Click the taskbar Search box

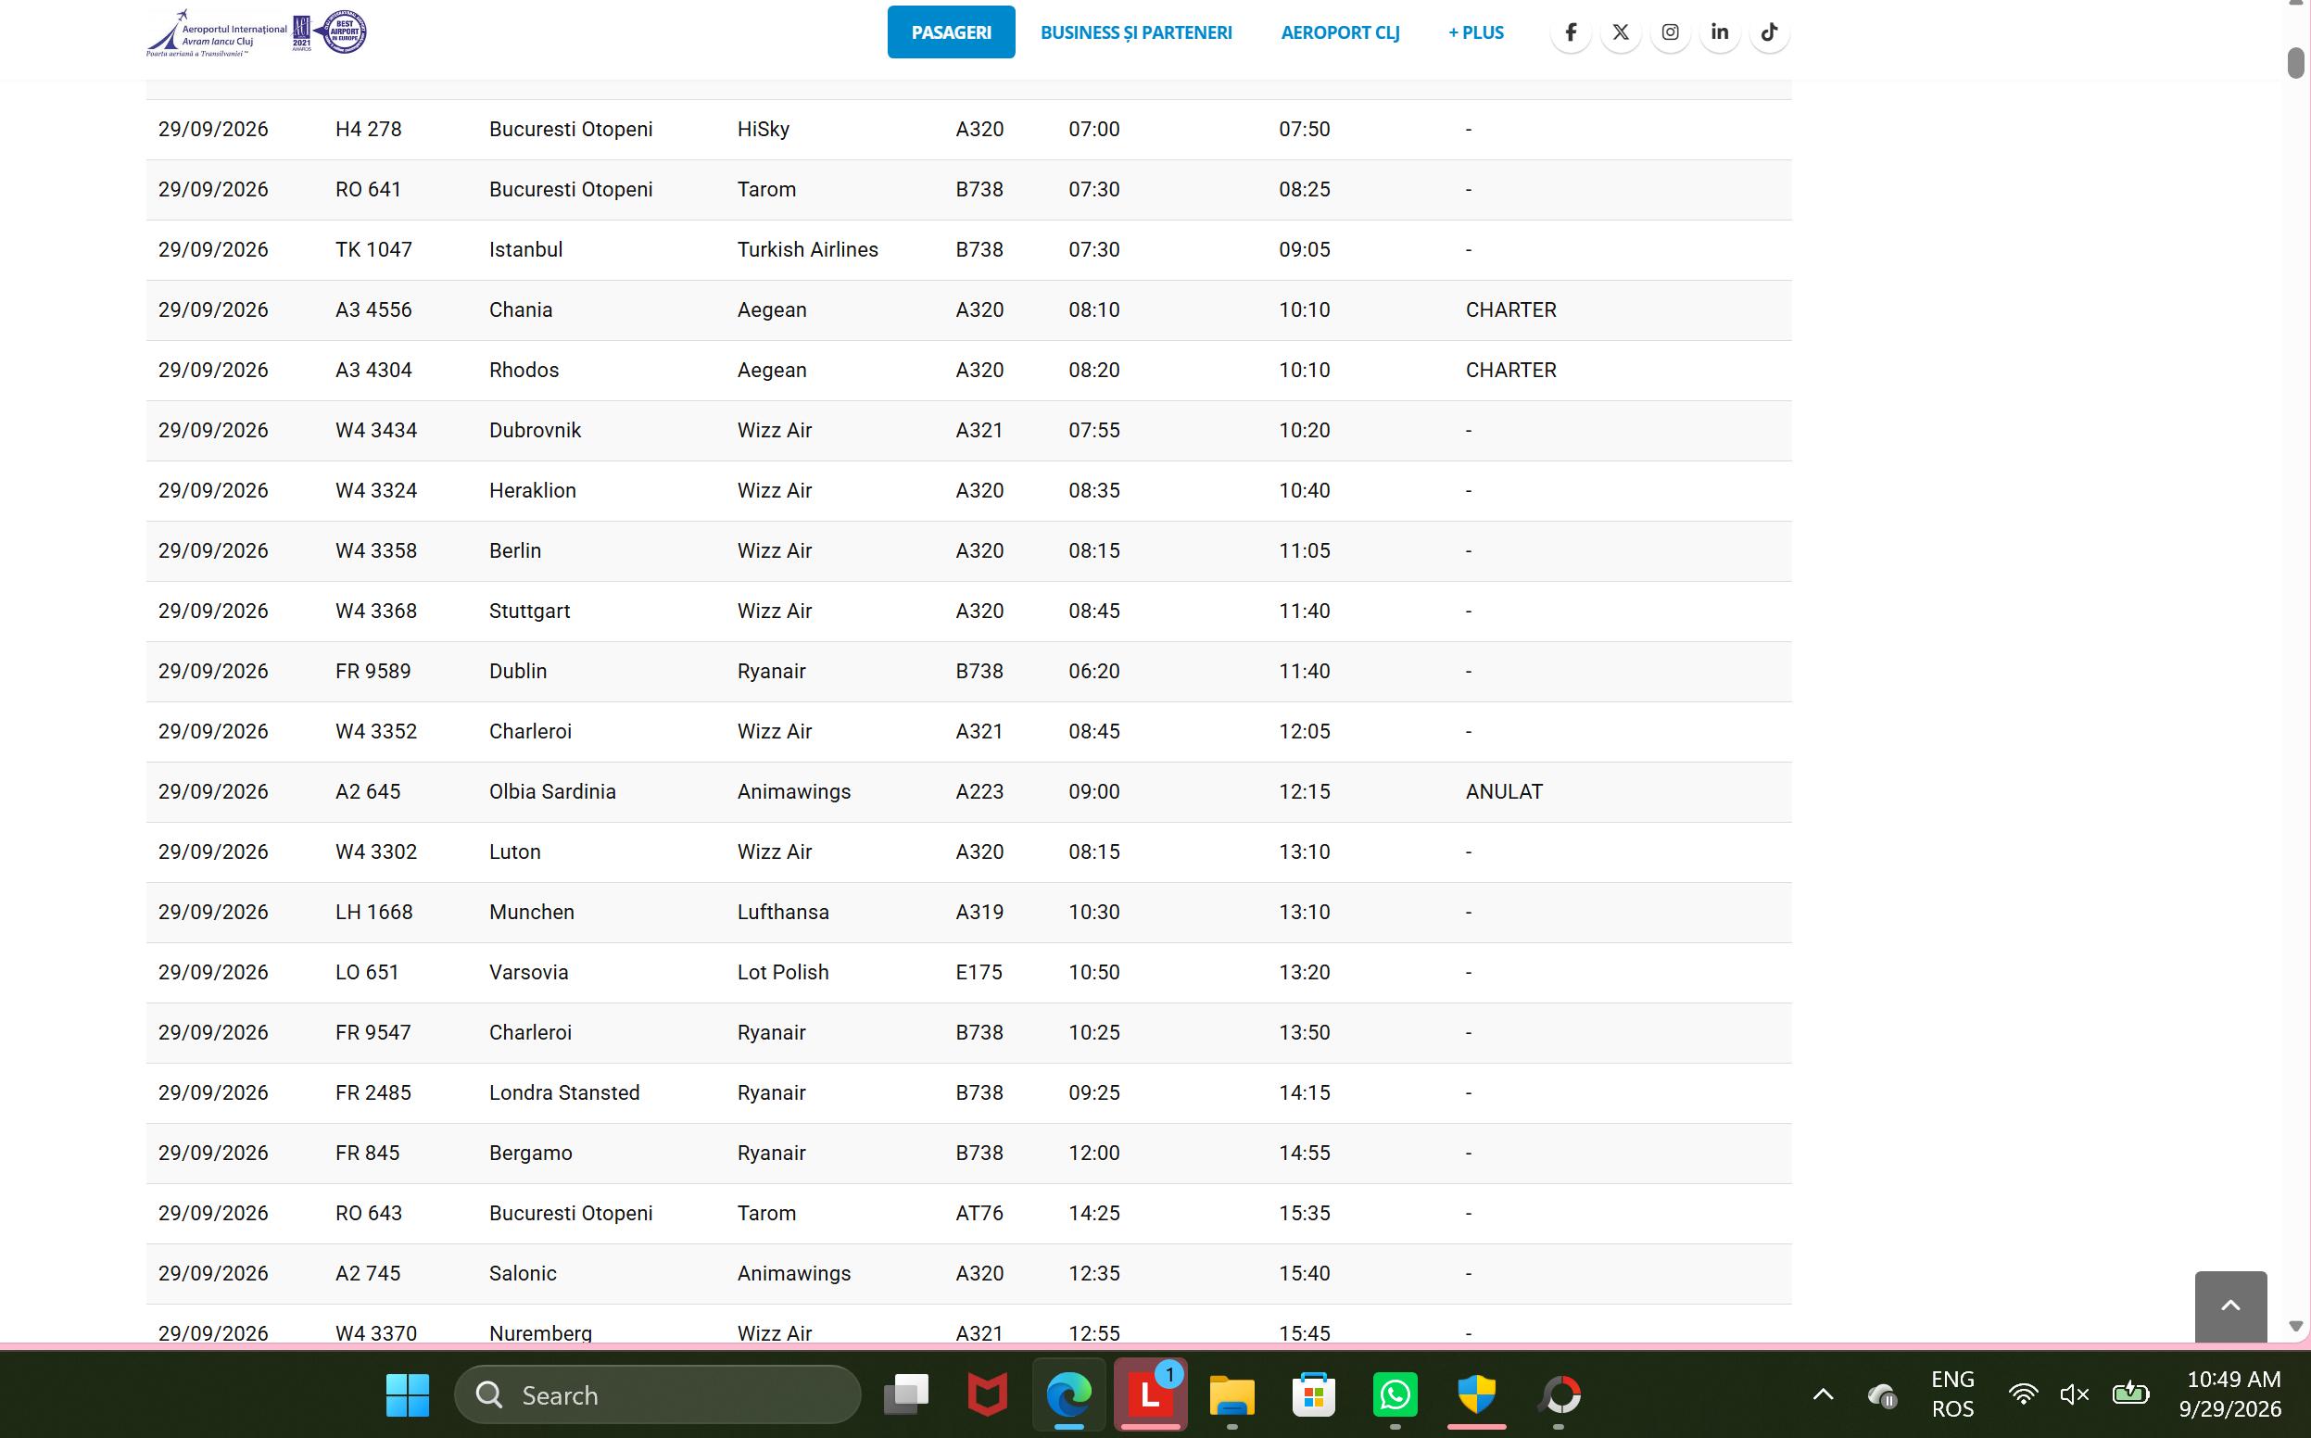657,1395
